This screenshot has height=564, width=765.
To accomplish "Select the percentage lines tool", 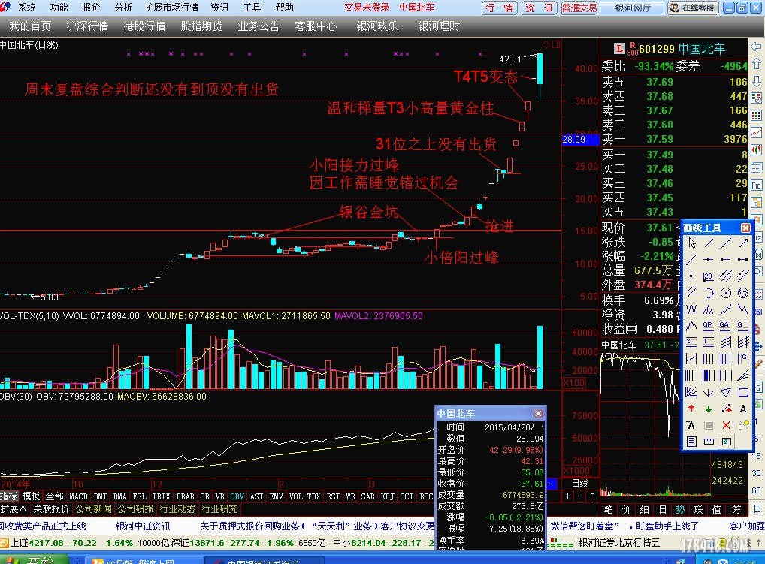I will coord(691,342).
